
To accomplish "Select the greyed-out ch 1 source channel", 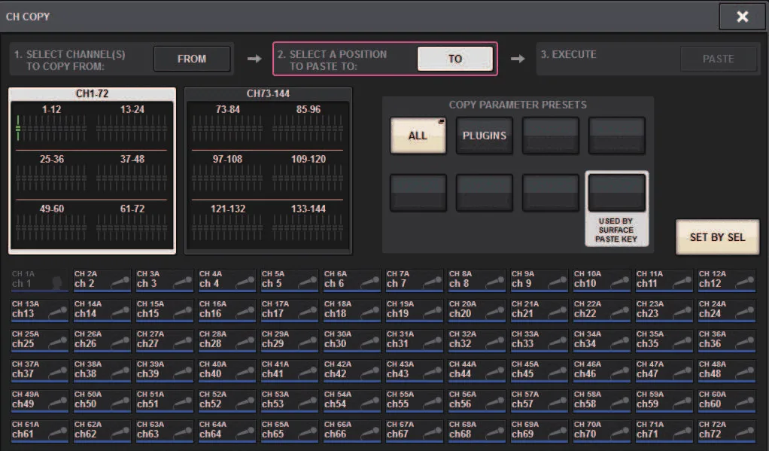I will [39, 280].
